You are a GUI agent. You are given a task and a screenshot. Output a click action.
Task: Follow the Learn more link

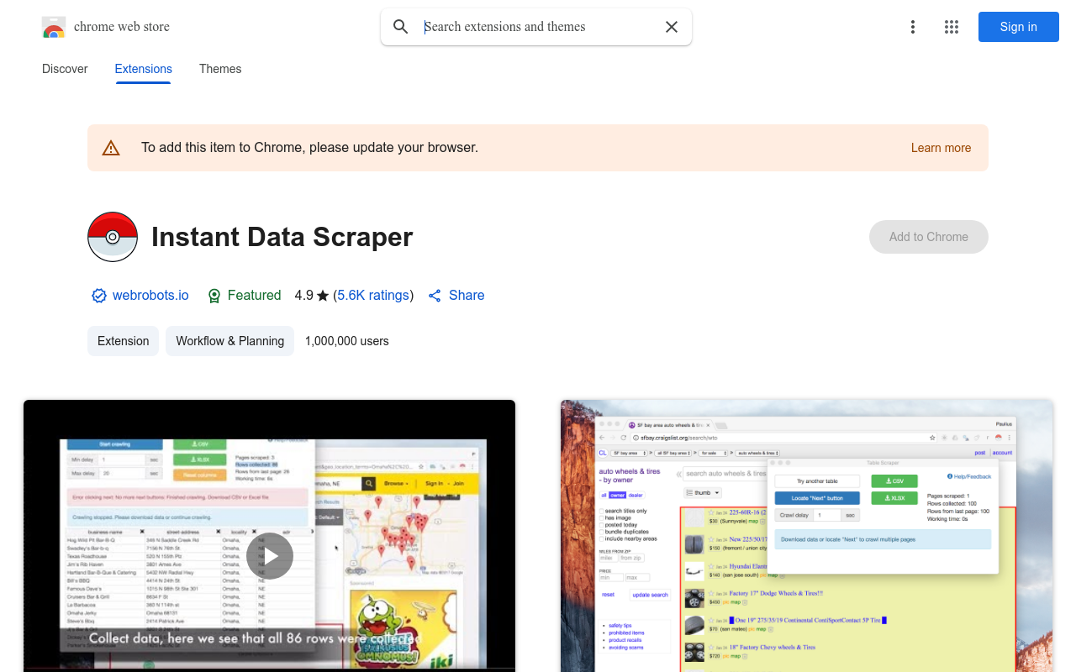941,148
